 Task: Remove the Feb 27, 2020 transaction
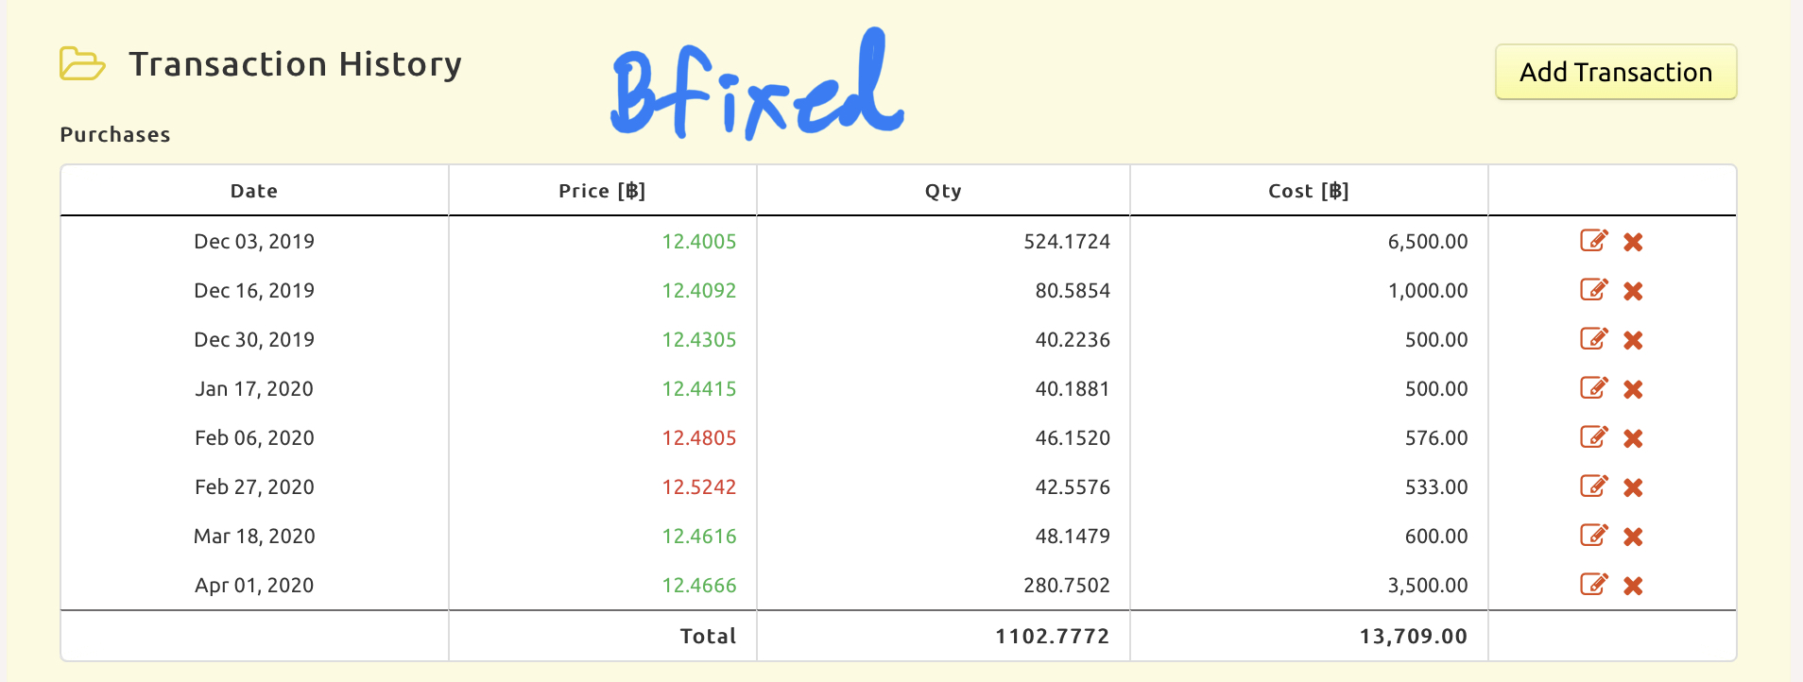click(1633, 487)
